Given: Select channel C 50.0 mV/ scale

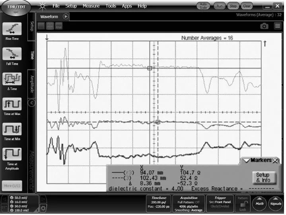Looking at the screenshot, I should (19, 206).
